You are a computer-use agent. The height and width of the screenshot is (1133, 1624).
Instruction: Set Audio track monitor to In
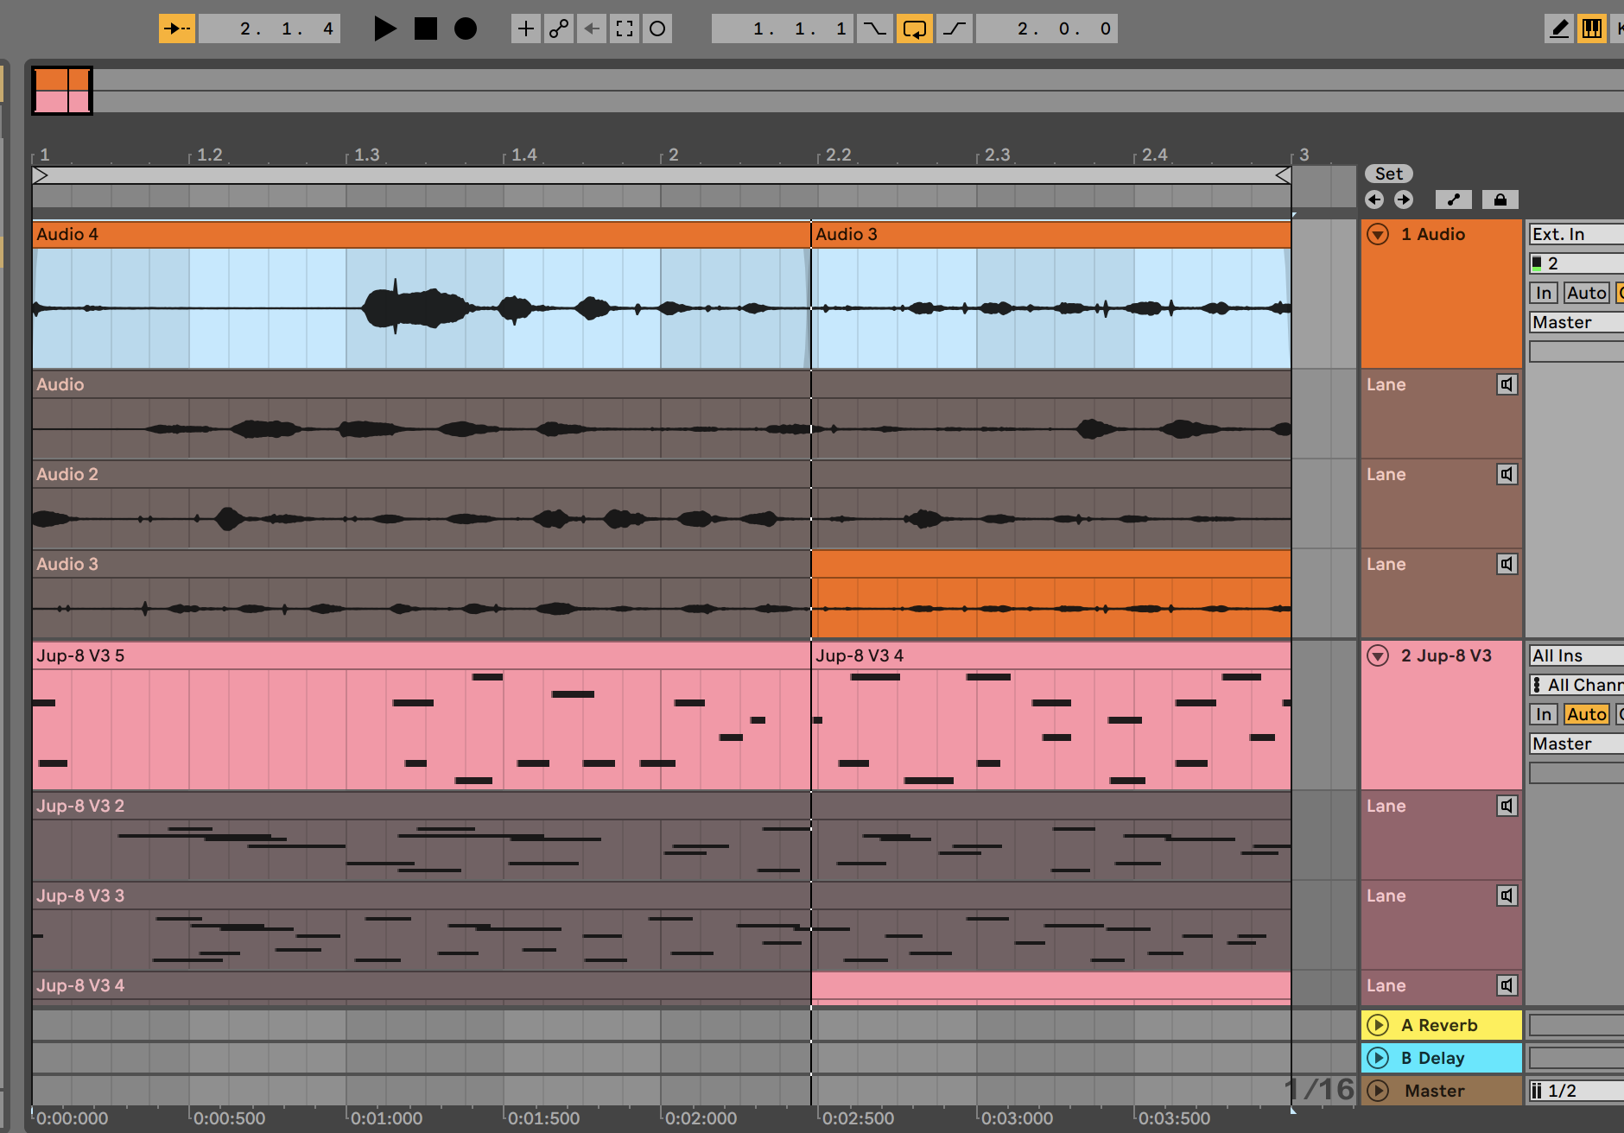pyautogui.click(x=1544, y=293)
